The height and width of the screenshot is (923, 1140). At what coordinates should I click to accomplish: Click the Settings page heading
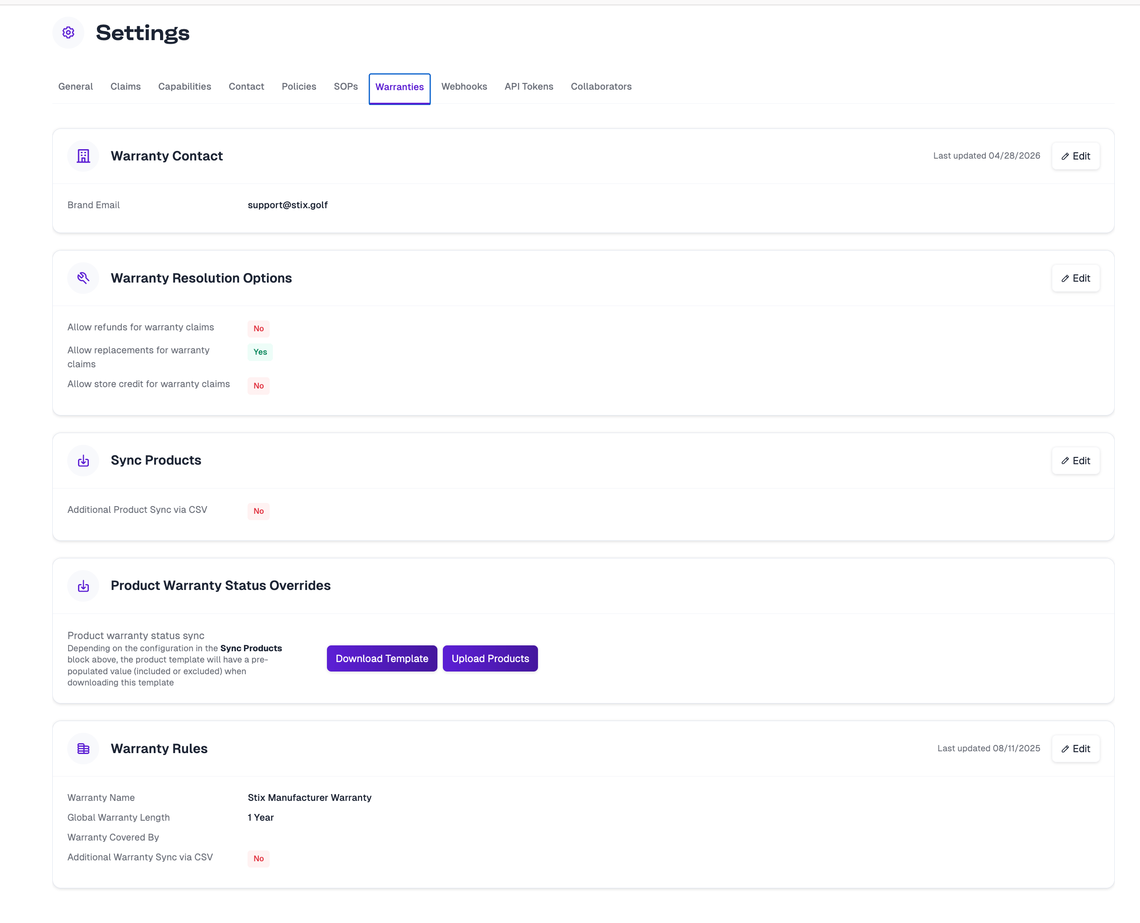(x=142, y=33)
